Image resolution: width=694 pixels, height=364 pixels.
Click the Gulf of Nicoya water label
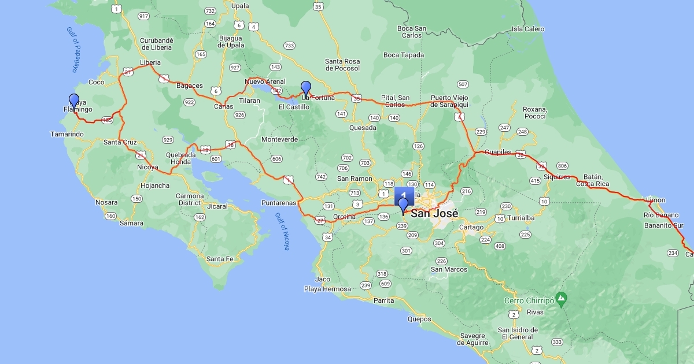[282, 232]
